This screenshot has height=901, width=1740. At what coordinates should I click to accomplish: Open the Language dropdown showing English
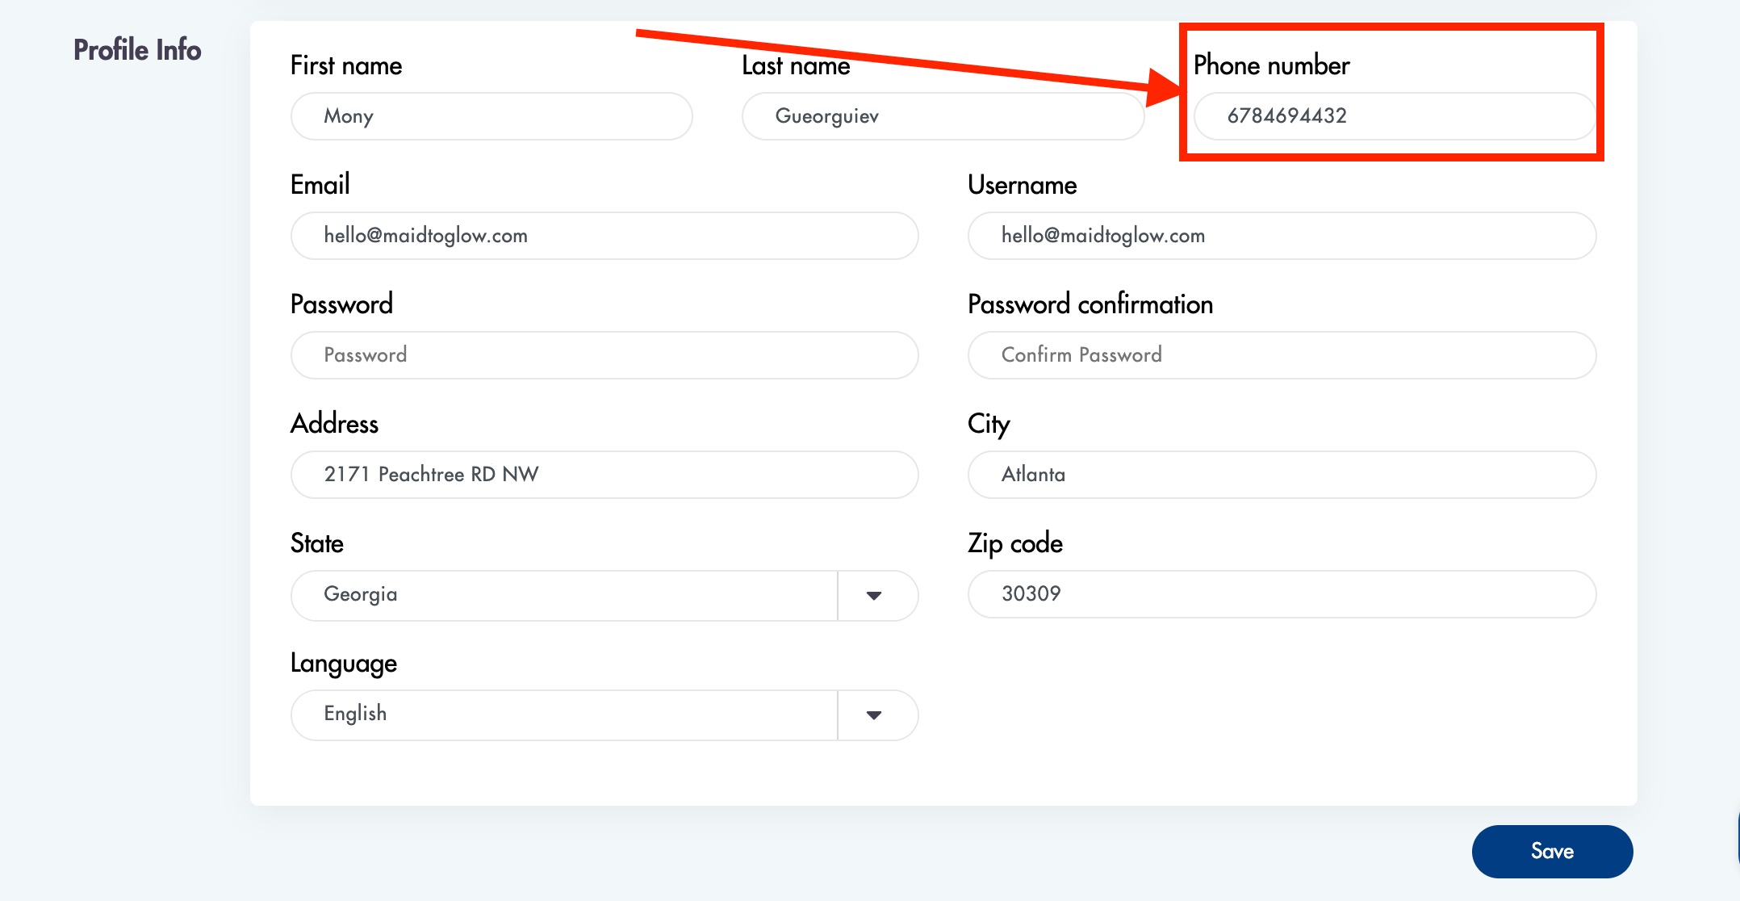[563, 715]
